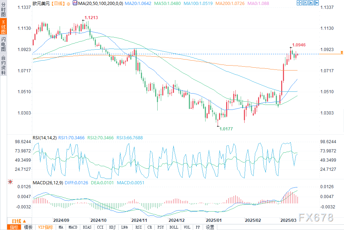
Task: Click the RSI(14,14,2) parameters label
Action: coord(44,138)
